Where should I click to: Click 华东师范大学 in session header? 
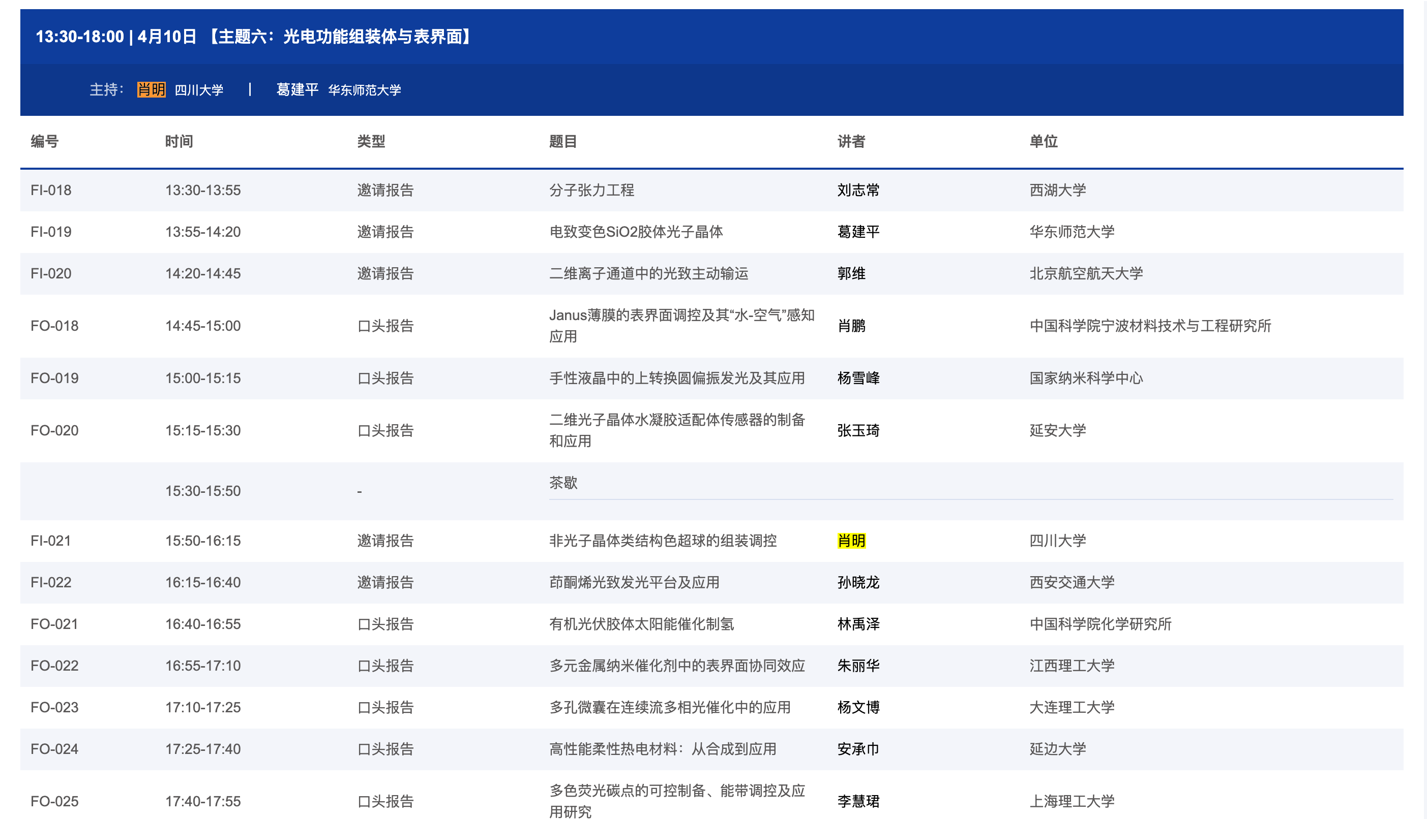click(x=364, y=90)
